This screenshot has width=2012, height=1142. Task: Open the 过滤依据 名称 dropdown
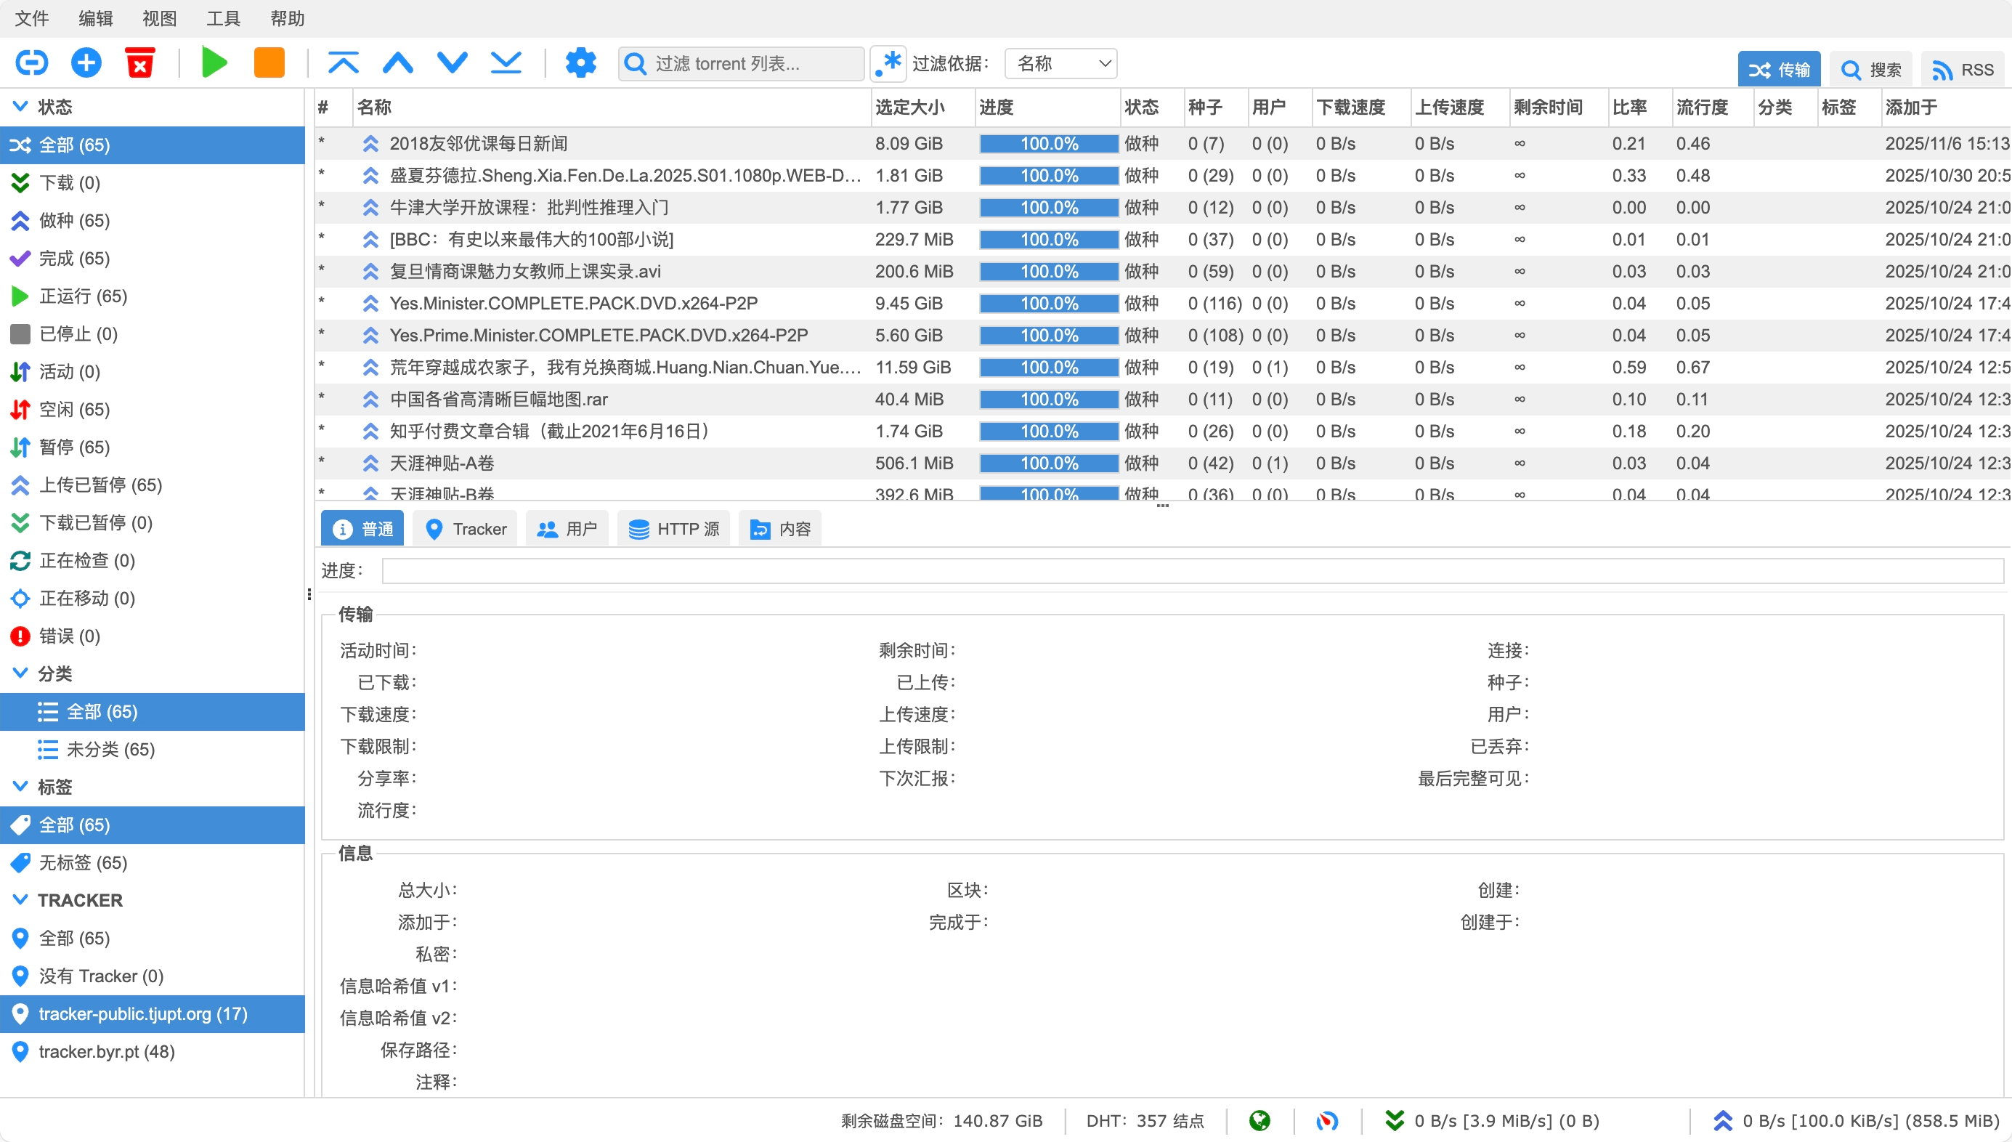tap(1061, 63)
